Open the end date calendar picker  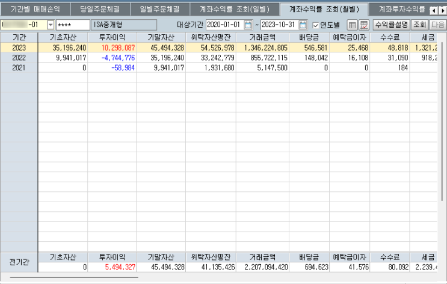tap(303, 25)
